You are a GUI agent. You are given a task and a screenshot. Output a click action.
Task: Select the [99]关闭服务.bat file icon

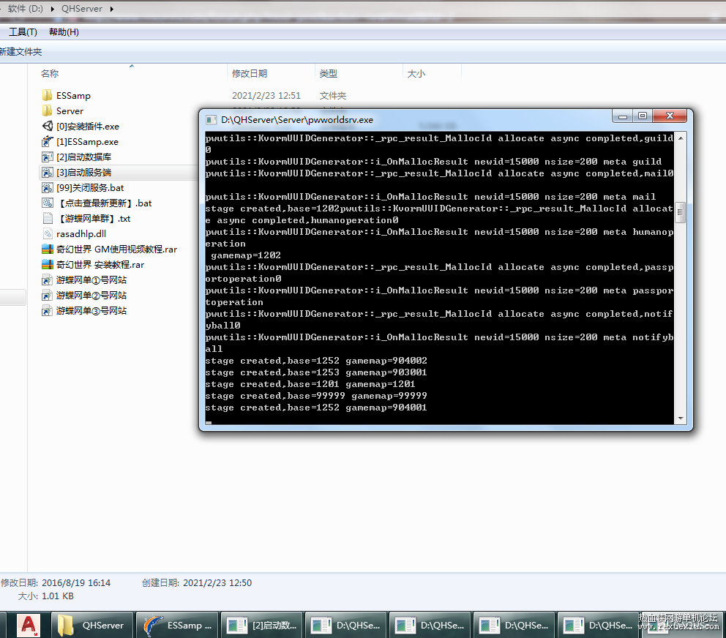click(x=48, y=187)
